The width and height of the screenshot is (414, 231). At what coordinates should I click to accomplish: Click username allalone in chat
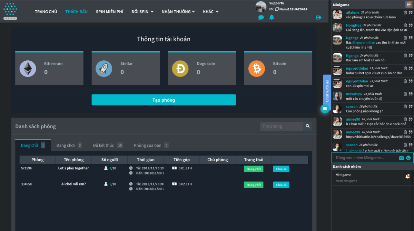tap(353, 12)
